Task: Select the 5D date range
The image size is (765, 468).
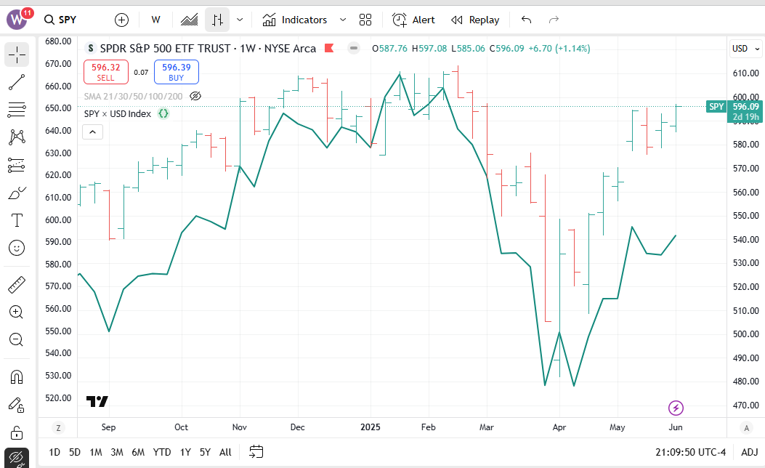Action: pyautogui.click(x=75, y=453)
